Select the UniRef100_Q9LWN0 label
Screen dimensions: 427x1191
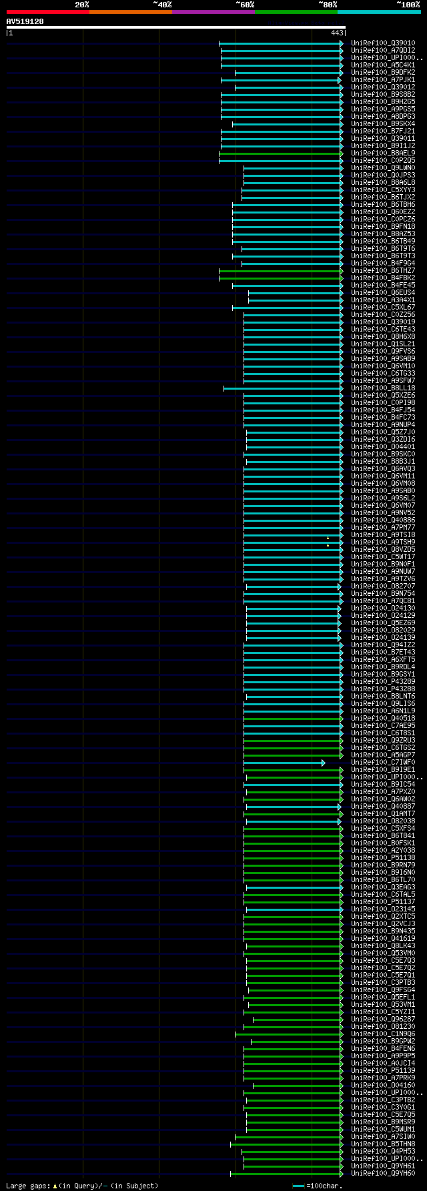pyautogui.click(x=383, y=168)
